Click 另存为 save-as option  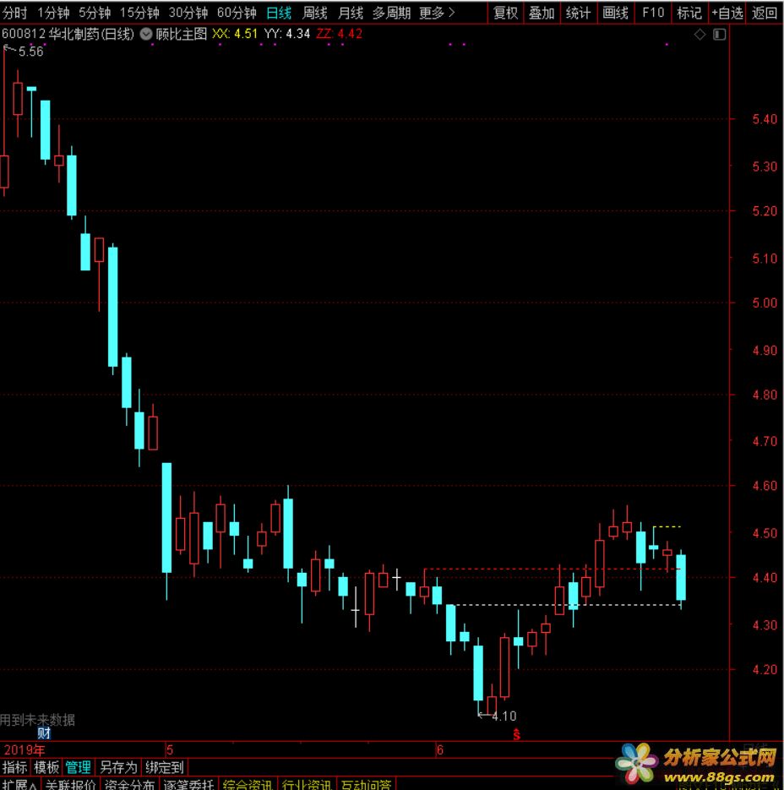118,767
